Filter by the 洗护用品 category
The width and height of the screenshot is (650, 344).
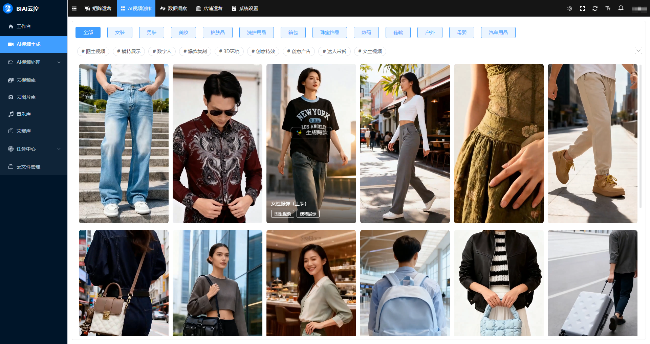pyautogui.click(x=257, y=32)
